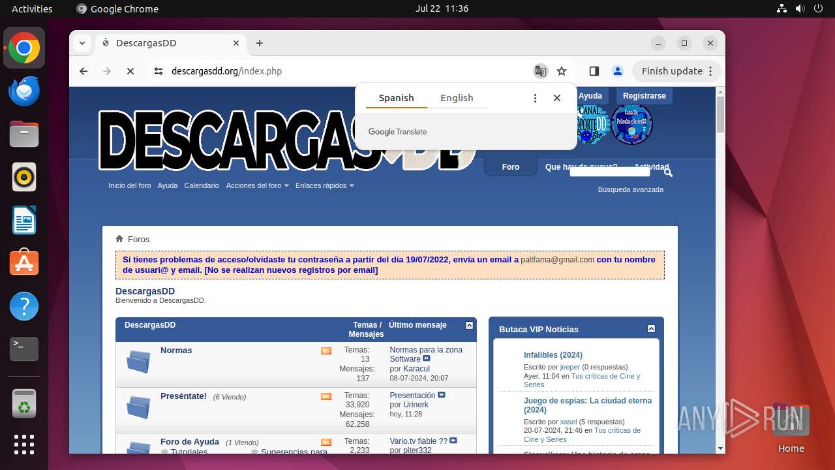Screen dimensions: 835x470
Task: Open Terminal from the dock
Action: pos(24,349)
